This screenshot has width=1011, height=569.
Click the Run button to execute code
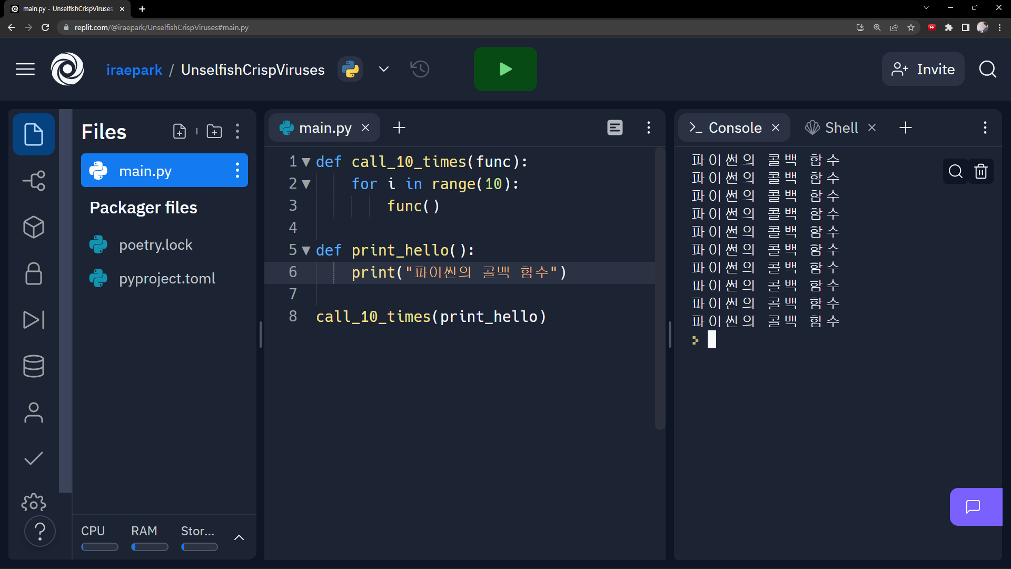point(506,69)
